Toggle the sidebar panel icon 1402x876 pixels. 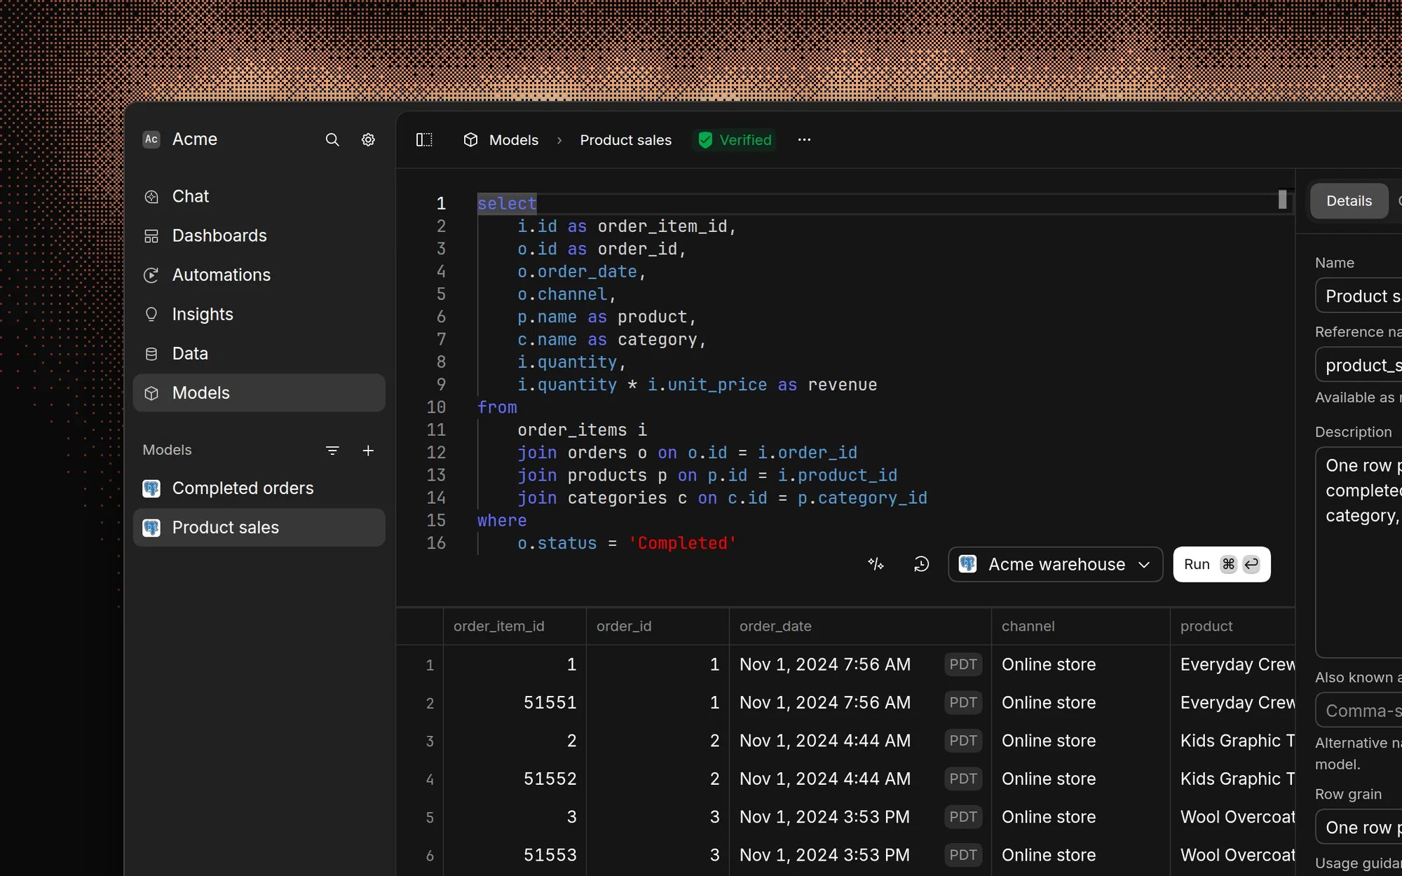coord(424,140)
